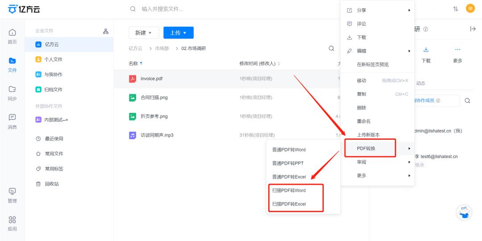Open the 合同扫描.png file name
This screenshot has height=241, width=482.
tap(154, 98)
